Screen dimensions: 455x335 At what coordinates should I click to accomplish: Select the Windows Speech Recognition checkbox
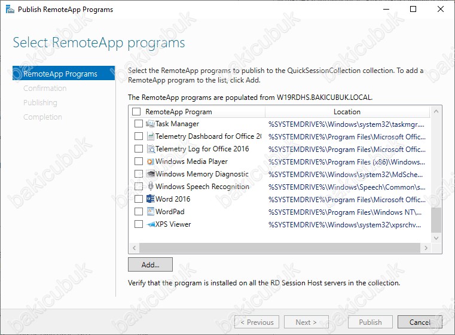pos(139,187)
